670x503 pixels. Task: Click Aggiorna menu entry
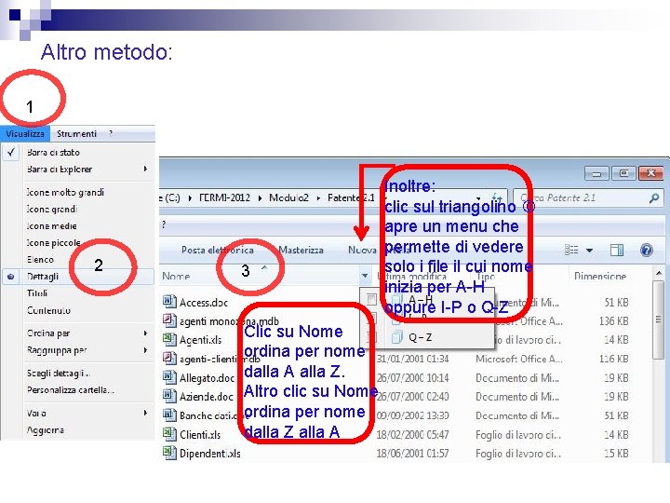[46, 430]
